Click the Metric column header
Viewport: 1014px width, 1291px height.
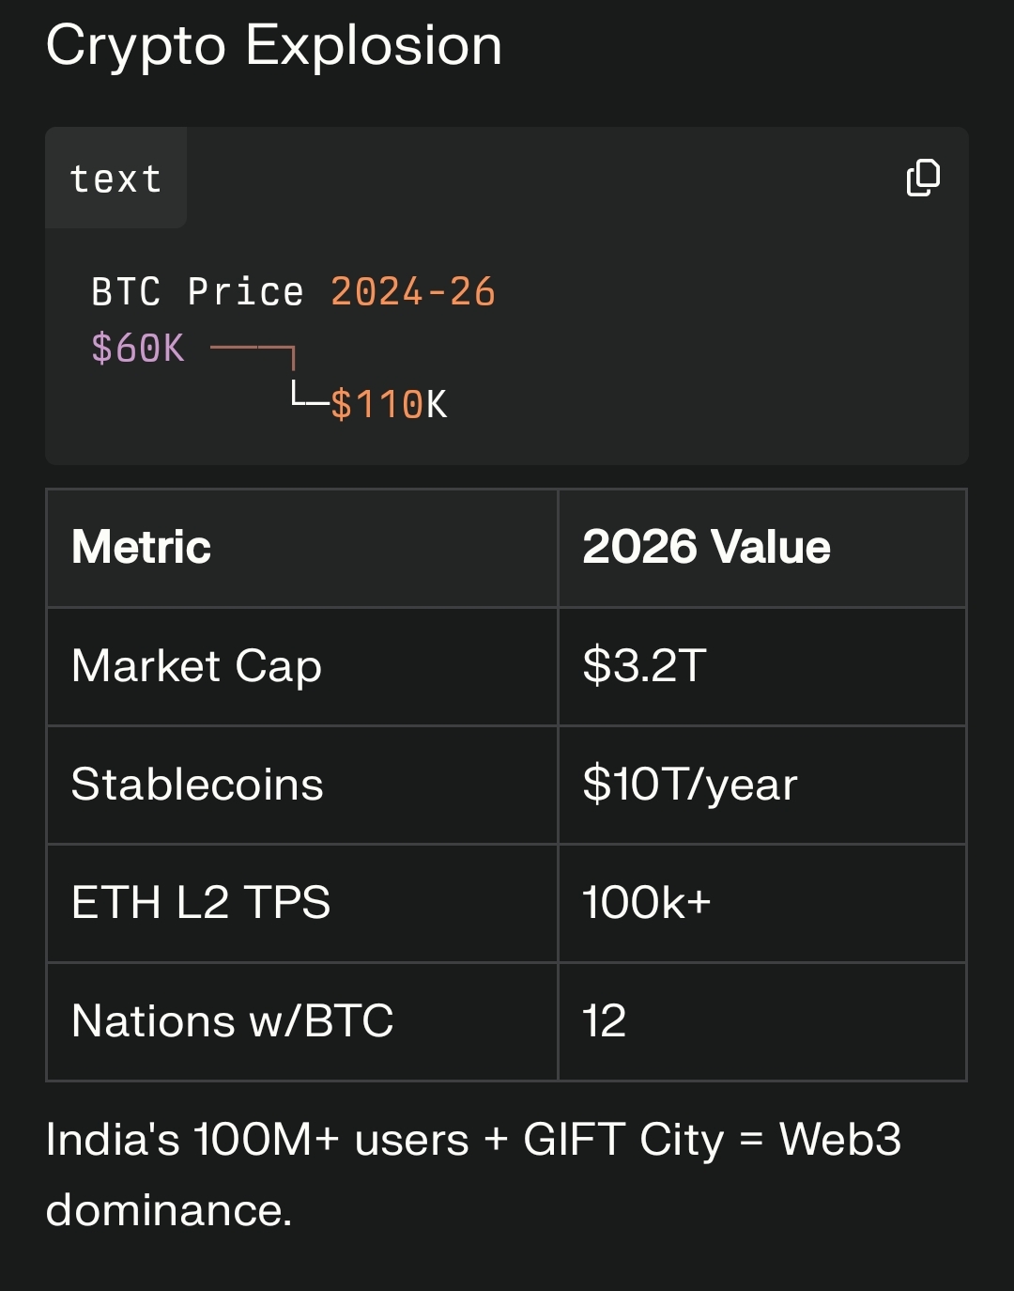142,547
